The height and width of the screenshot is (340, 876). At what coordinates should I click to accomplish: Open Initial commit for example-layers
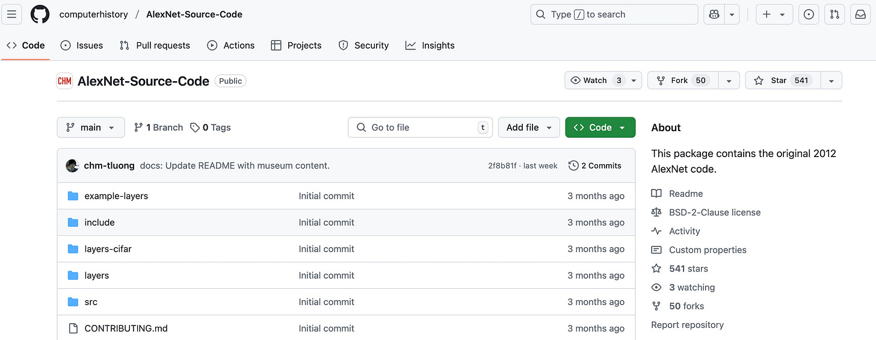tap(327, 196)
